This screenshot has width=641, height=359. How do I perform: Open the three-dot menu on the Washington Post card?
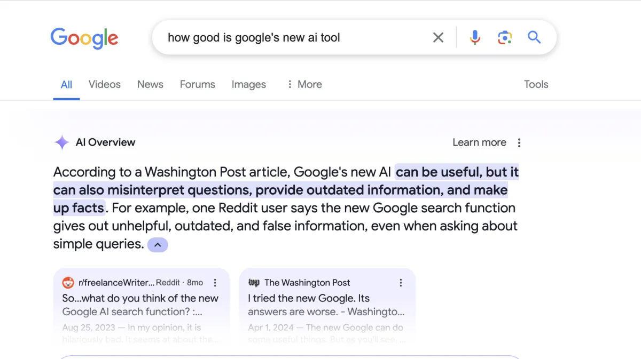pyautogui.click(x=401, y=283)
